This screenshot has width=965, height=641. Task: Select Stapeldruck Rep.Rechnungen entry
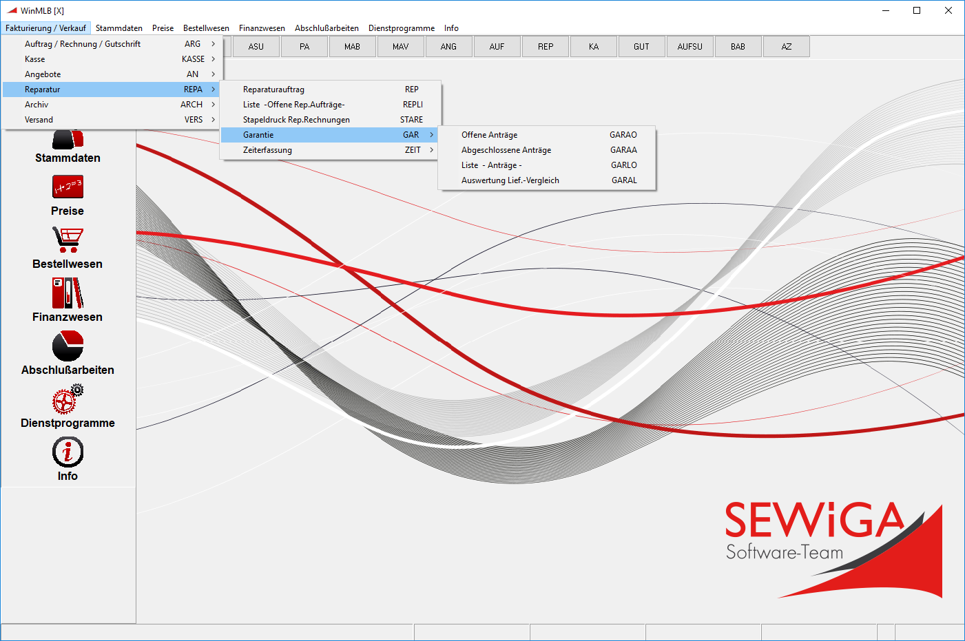(x=329, y=120)
